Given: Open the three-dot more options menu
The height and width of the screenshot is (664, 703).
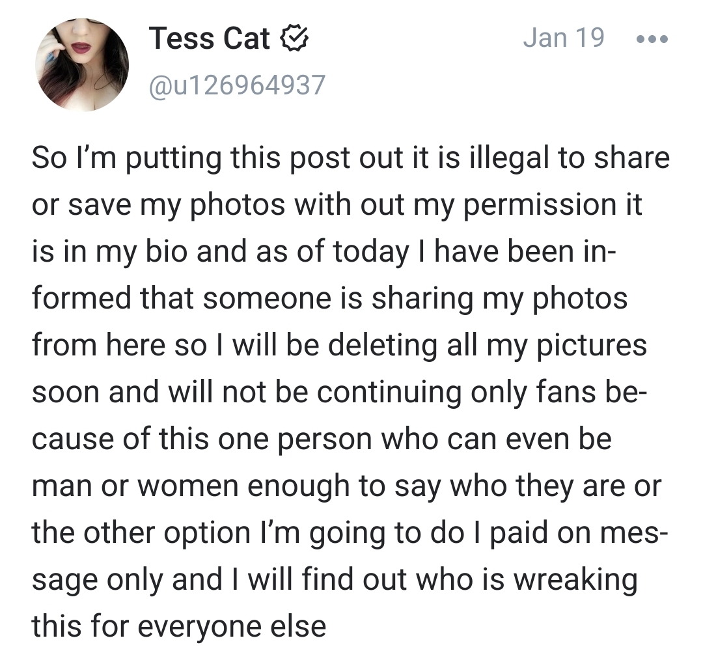Looking at the screenshot, I should (652, 38).
